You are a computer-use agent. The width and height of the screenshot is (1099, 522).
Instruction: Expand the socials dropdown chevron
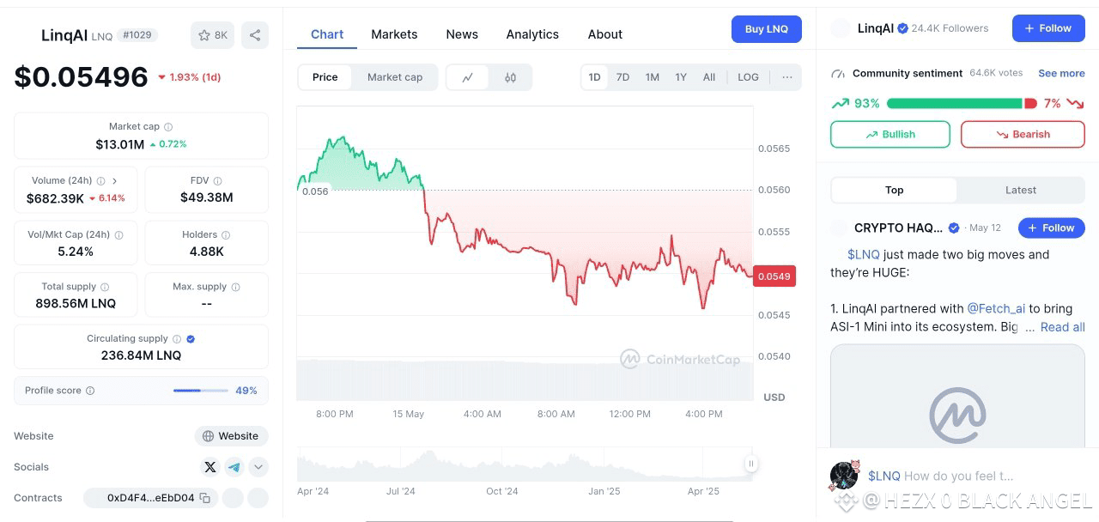(x=258, y=467)
